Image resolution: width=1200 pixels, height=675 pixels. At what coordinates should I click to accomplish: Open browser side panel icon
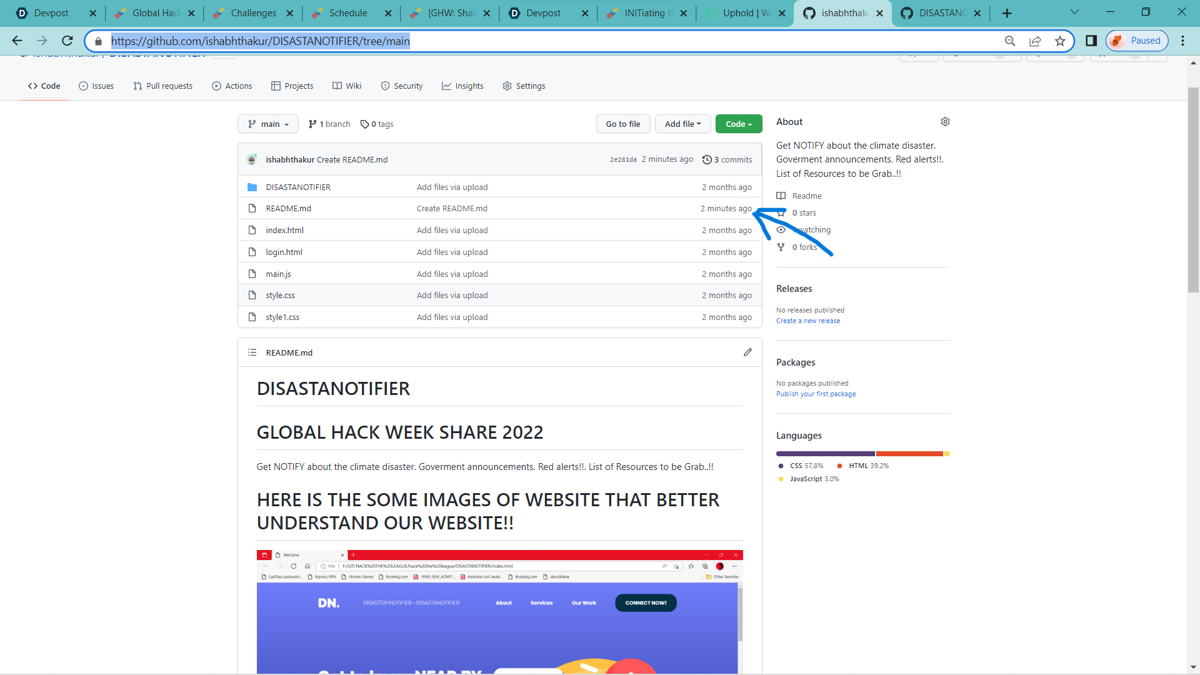coord(1091,41)
